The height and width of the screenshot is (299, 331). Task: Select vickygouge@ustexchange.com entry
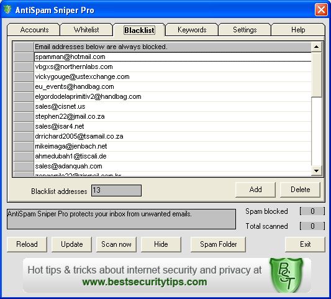click(173, 76)
